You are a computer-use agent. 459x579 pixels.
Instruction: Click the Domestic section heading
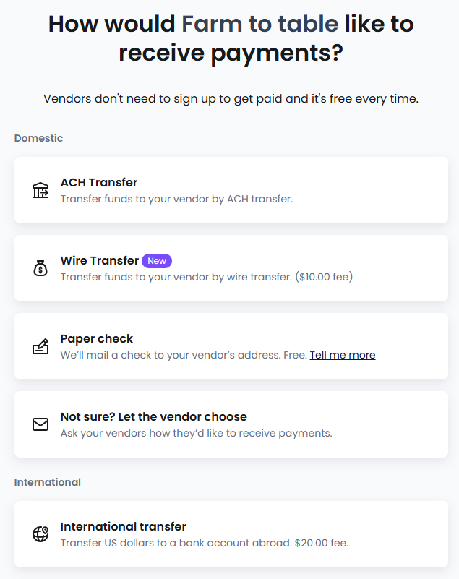pos(38,138)
